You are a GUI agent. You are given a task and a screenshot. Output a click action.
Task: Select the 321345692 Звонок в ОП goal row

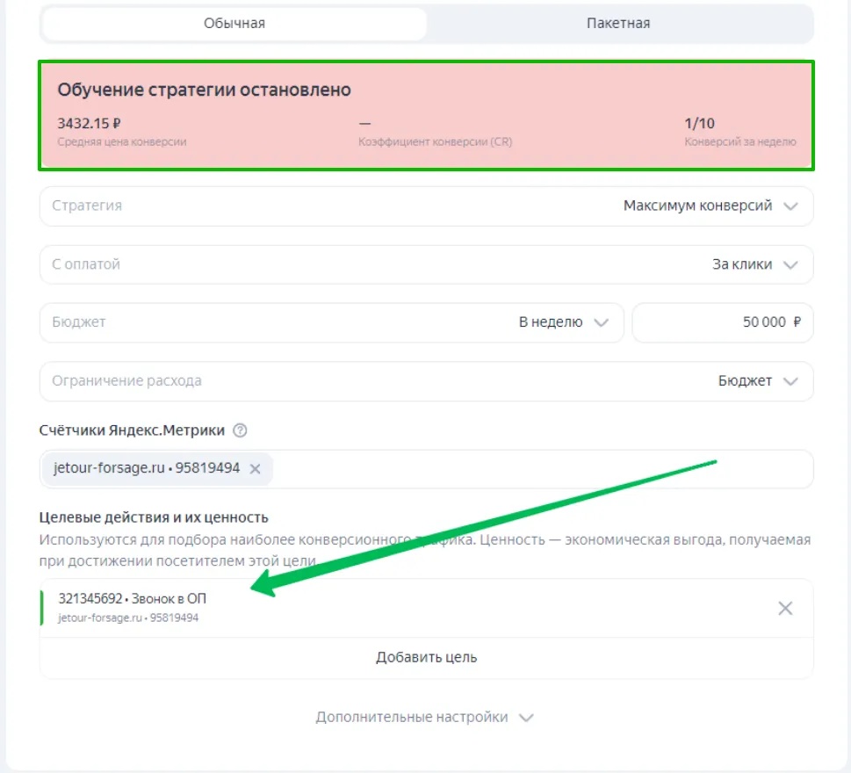[x=395, y=608]
